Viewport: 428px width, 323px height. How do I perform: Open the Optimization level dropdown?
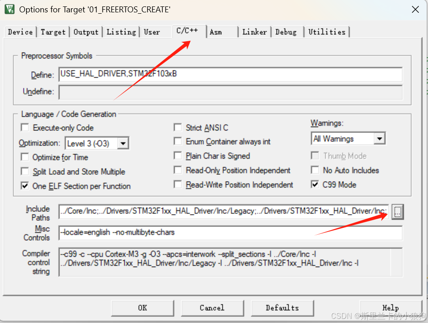[123, 143]
